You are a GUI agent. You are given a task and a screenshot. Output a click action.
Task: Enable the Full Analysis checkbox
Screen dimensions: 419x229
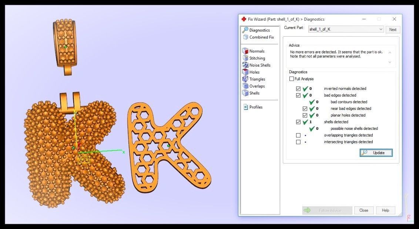point(292,79)
